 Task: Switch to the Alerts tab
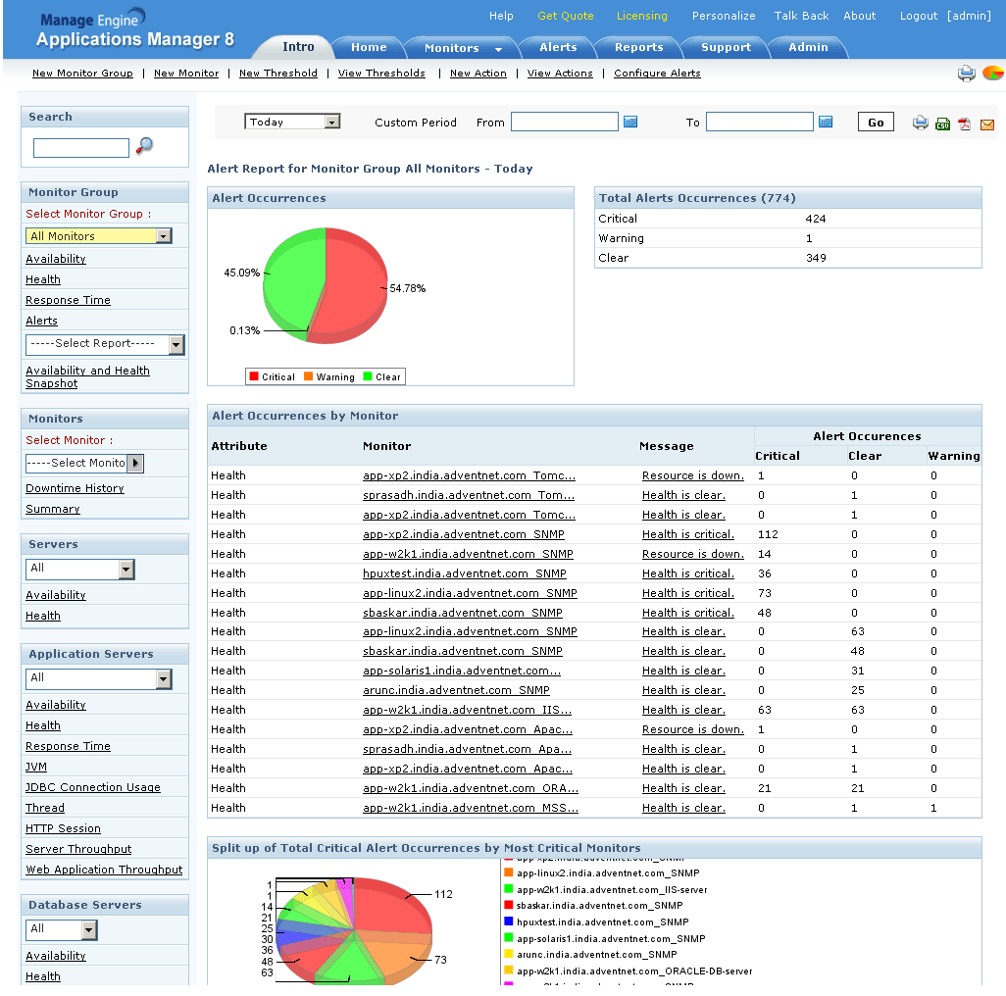[558, 47]
